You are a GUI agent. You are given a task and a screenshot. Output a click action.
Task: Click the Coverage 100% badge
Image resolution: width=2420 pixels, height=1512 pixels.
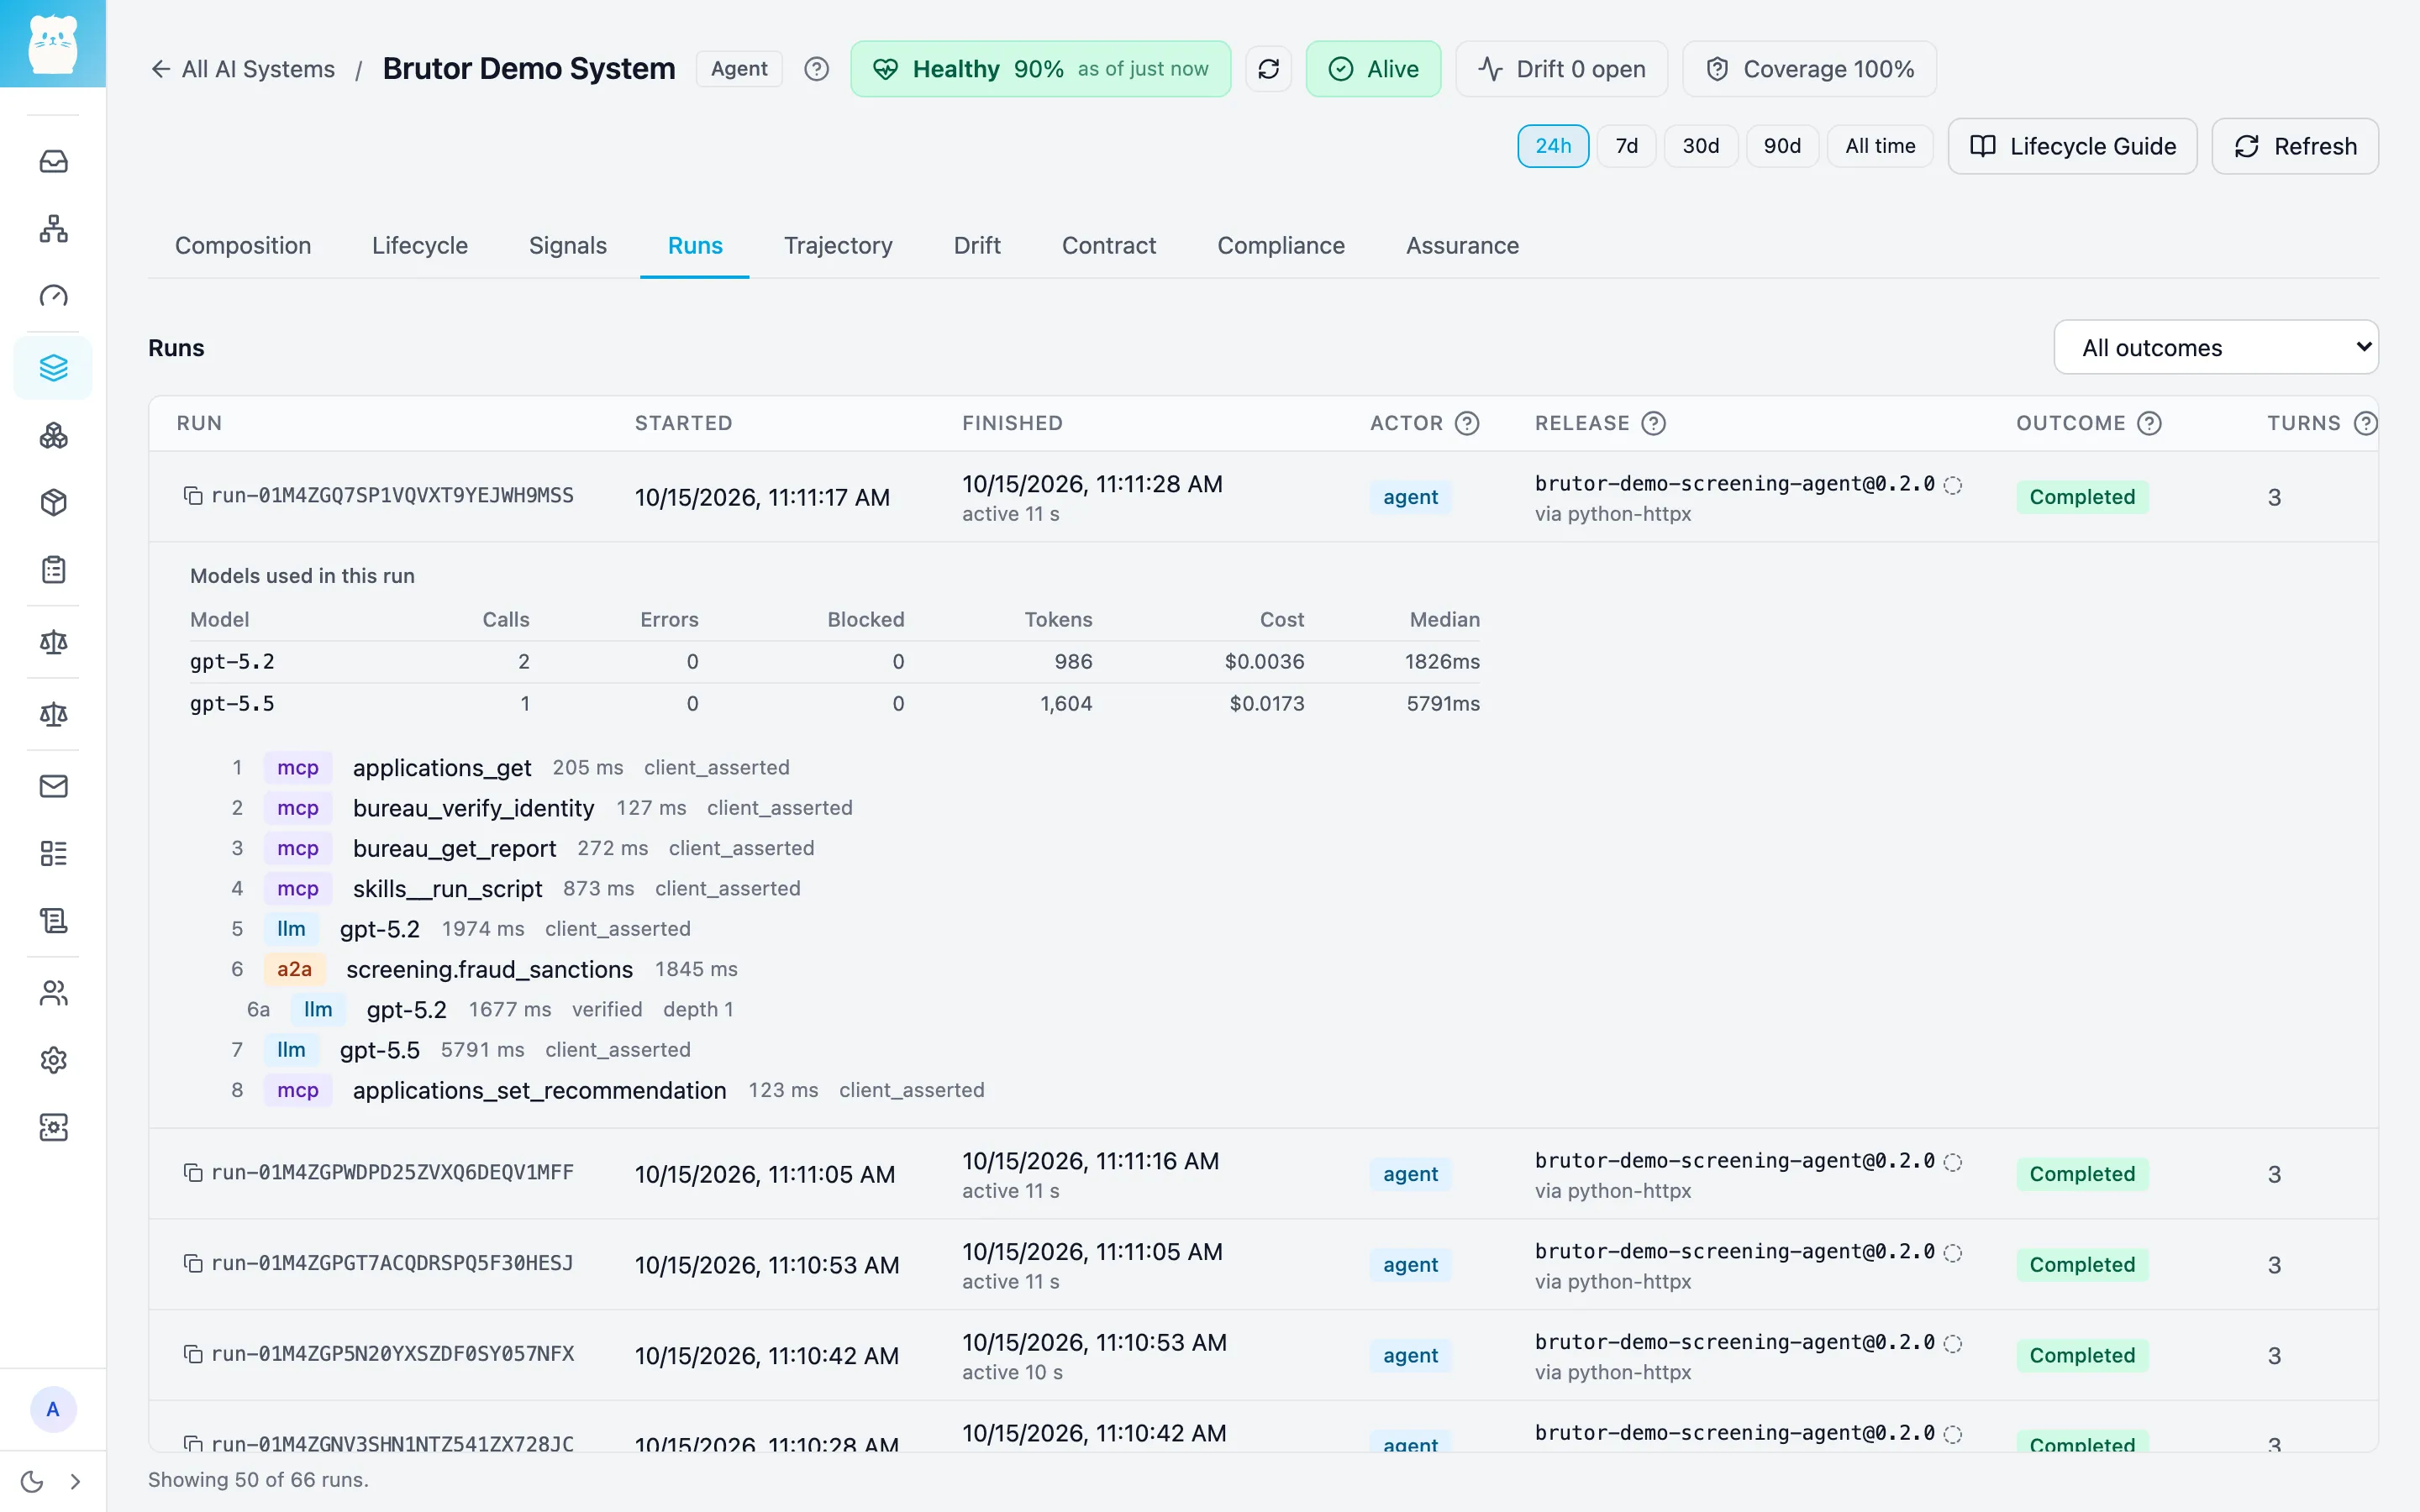tap(1809, 69)
